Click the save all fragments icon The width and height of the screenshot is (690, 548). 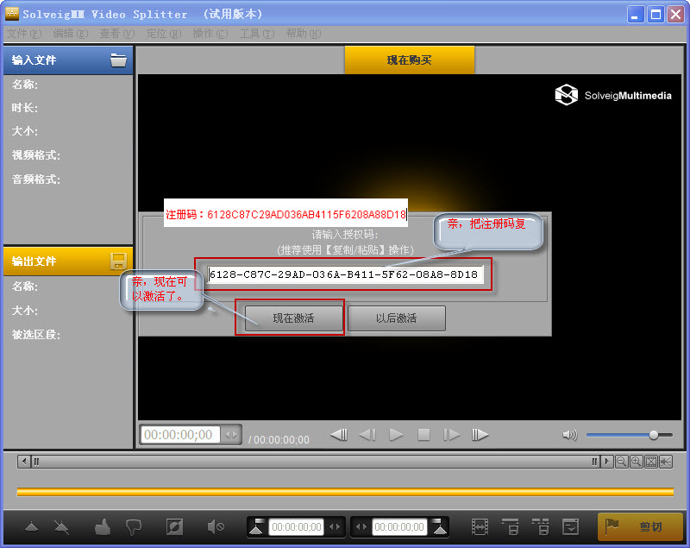pyautogui.click(x=541, y=527)
